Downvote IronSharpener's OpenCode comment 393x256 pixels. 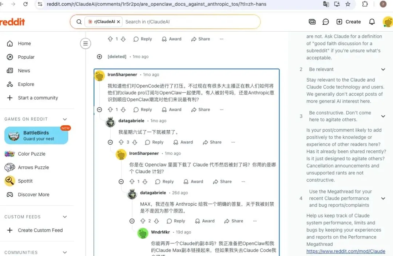[123, 110]
